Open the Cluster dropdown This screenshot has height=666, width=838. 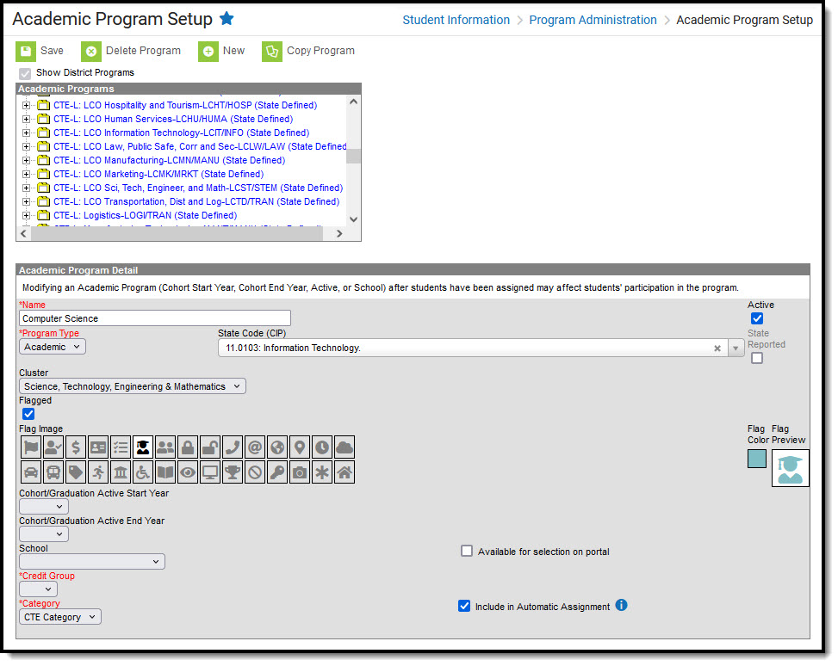tap(133, 386)
